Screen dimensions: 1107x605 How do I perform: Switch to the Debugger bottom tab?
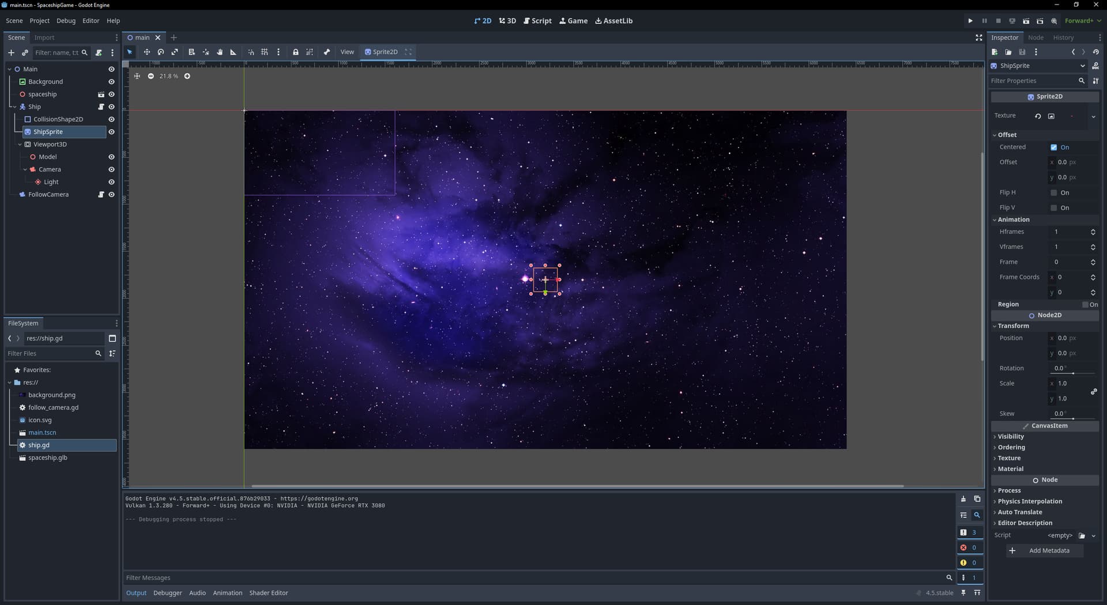(167, 593)
